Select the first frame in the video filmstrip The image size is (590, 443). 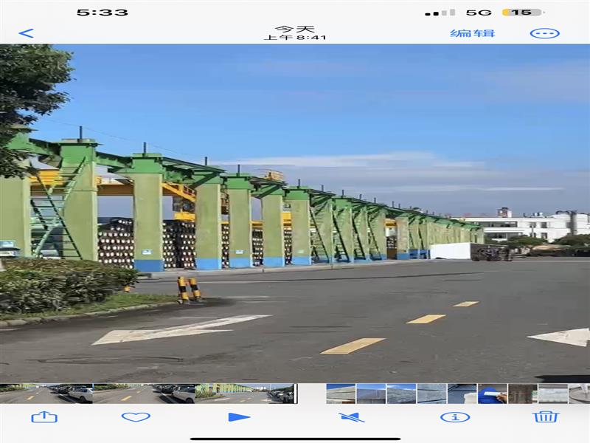tap(15, 394)
